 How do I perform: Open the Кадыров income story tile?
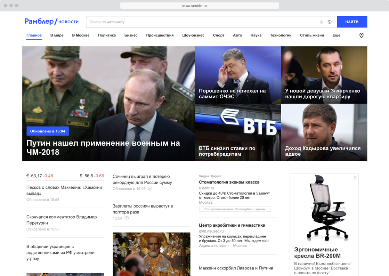(324, 132)
